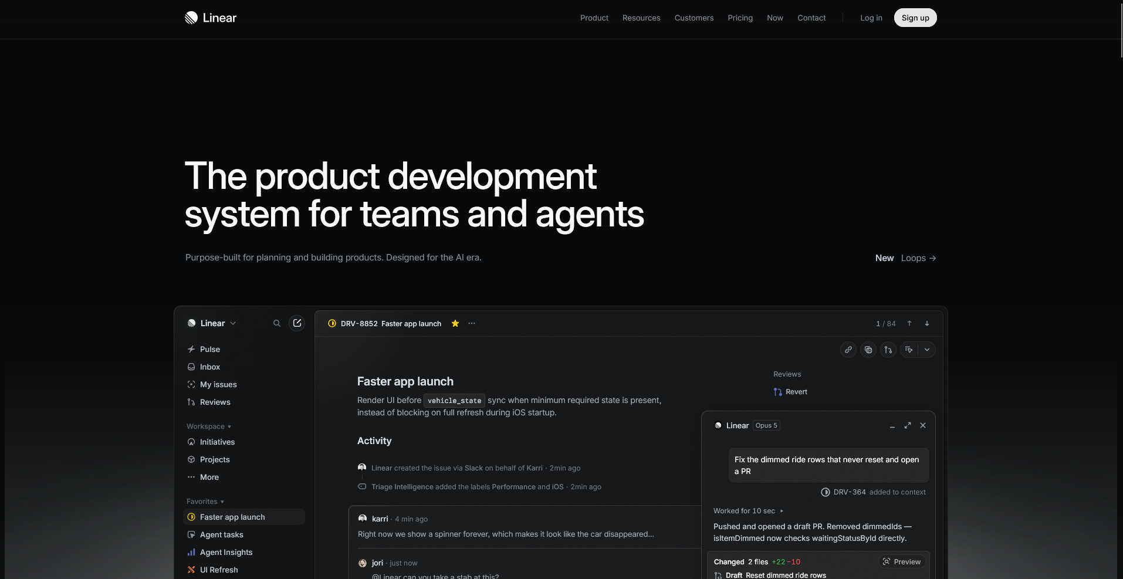This screenshot has width=1123, height=579.
Task: Click the Contact nav link
Action: coord(811,18)
